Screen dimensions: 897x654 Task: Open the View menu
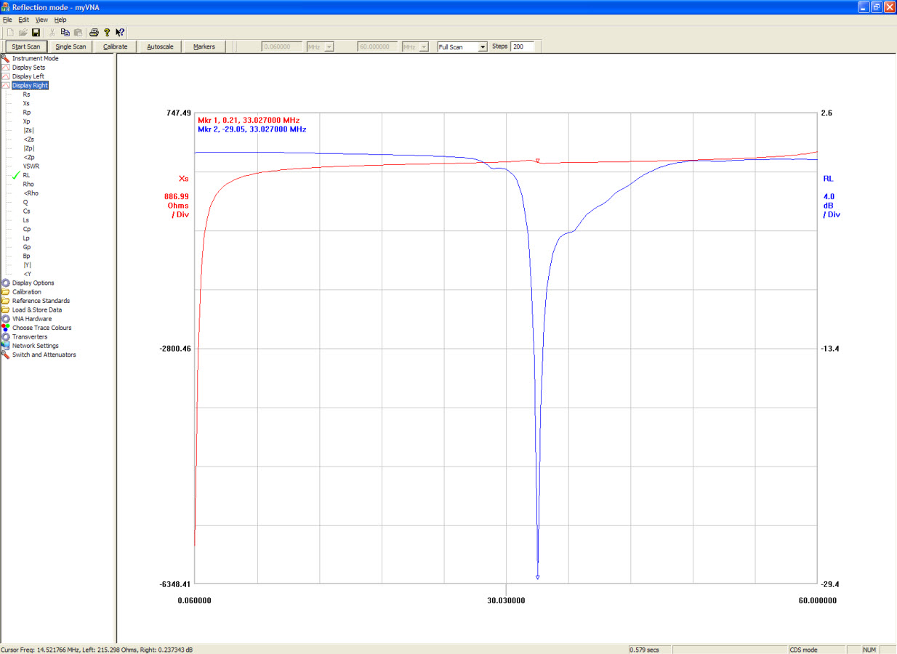tap(41, 20)
